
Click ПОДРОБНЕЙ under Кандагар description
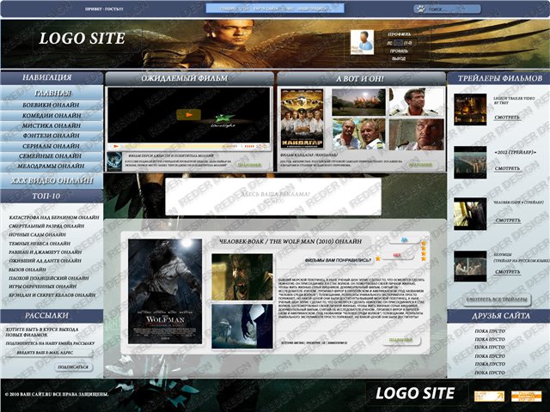[x=420, y=165]
